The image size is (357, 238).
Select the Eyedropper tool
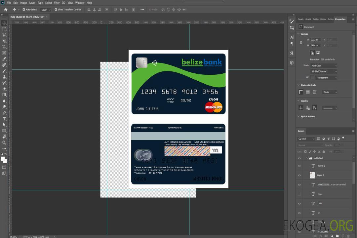(4, 59)
